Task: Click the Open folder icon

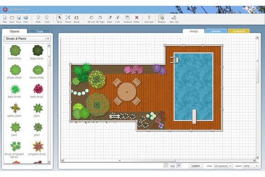Action: point(12,19)
